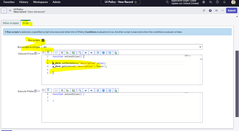239x131 pixels.
Task: Find previous in Execute if false editor
Action: click(91, 90)
